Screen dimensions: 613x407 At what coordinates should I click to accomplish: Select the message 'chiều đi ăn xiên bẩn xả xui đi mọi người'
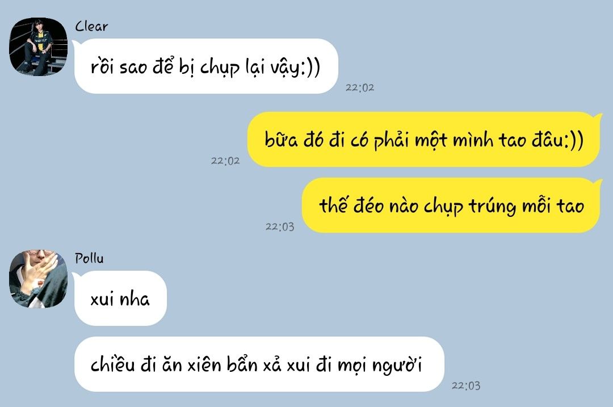click(259, 364)
